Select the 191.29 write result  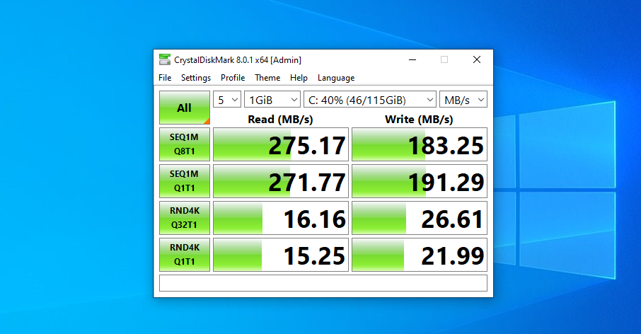(420, 181)
